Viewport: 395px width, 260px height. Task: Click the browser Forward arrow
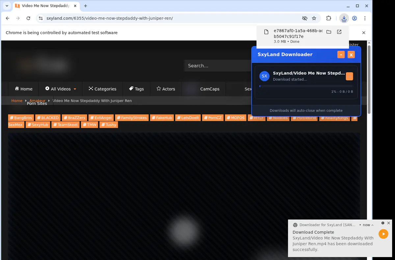[18, 18]
